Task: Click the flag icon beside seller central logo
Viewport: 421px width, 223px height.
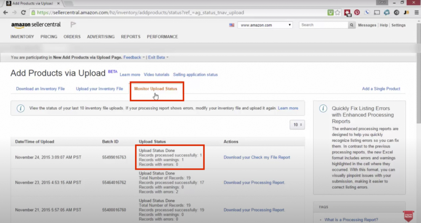Action: (73, 24)
